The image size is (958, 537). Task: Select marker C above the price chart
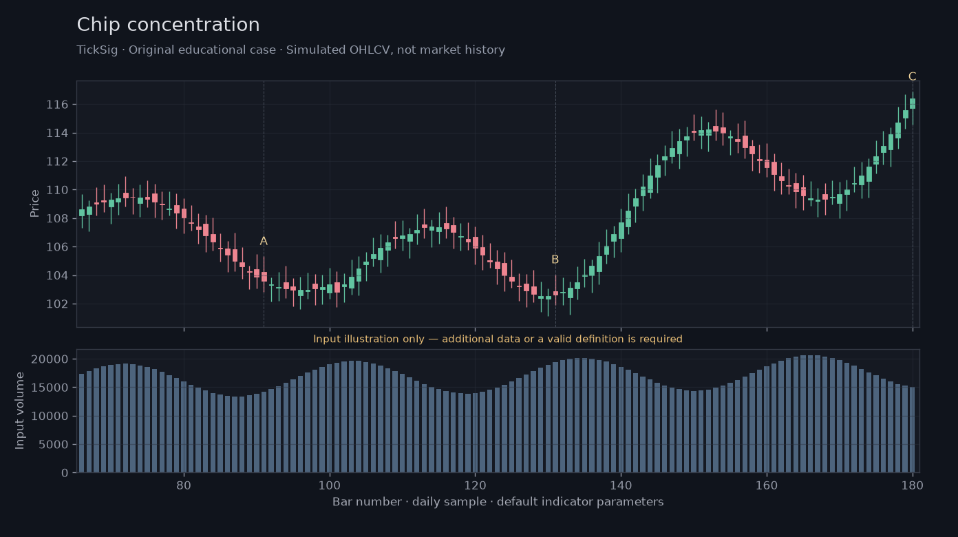point(913,76)
